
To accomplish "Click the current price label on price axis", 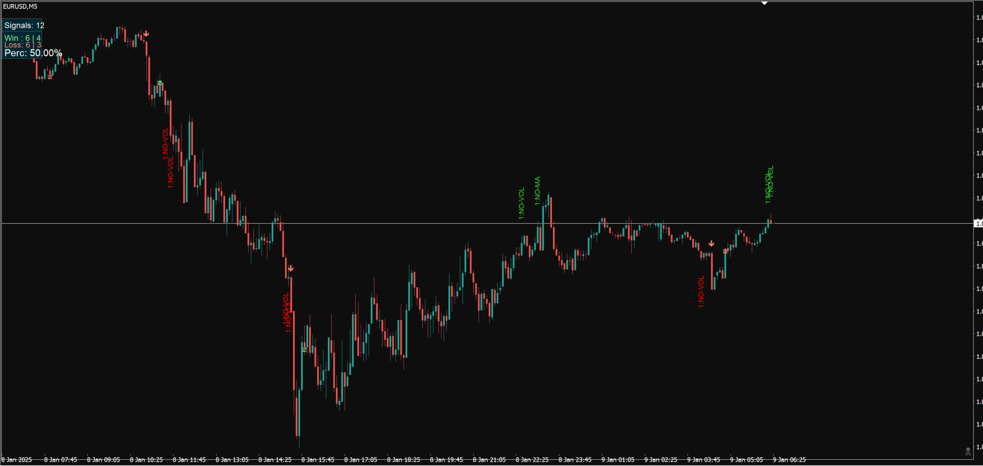I will coord(978,224).
